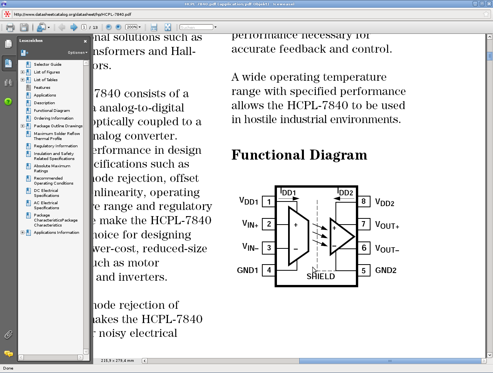Click List of Figures bookmark text

tap(47, 72)
